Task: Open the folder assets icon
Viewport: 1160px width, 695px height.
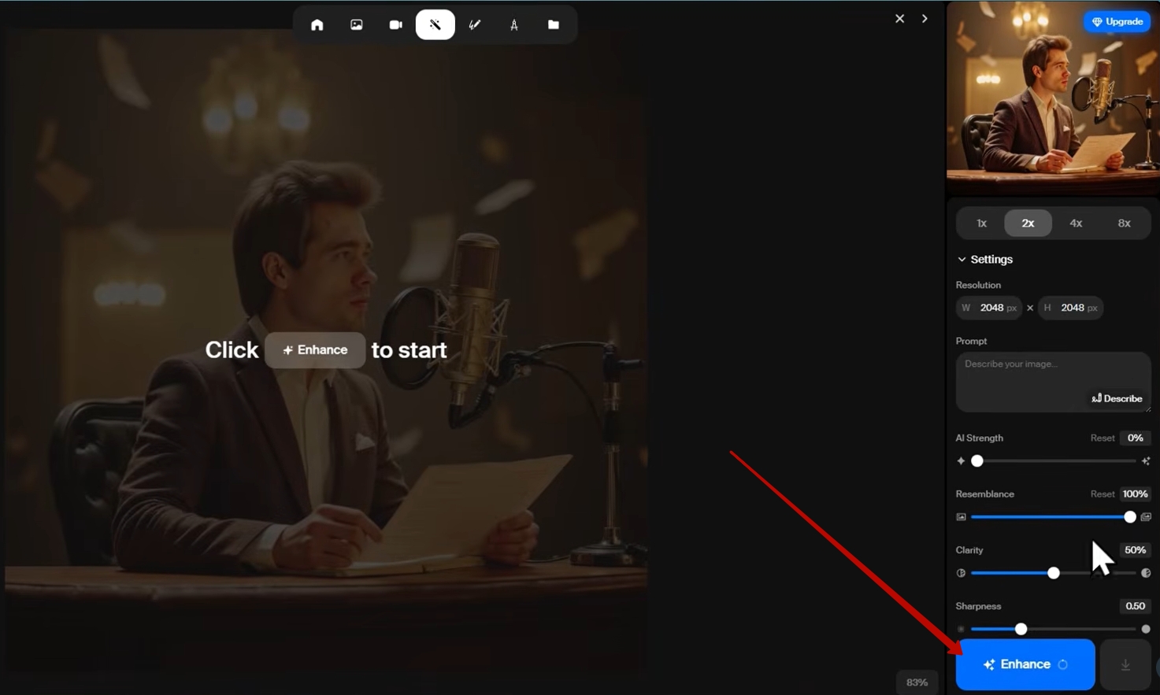Action: click(554, 25)
